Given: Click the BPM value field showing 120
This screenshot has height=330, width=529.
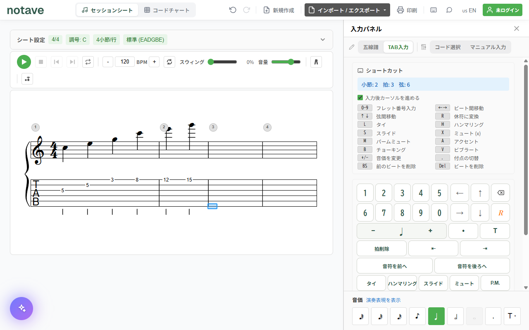Looking at the screenshot, I should 125,62.
